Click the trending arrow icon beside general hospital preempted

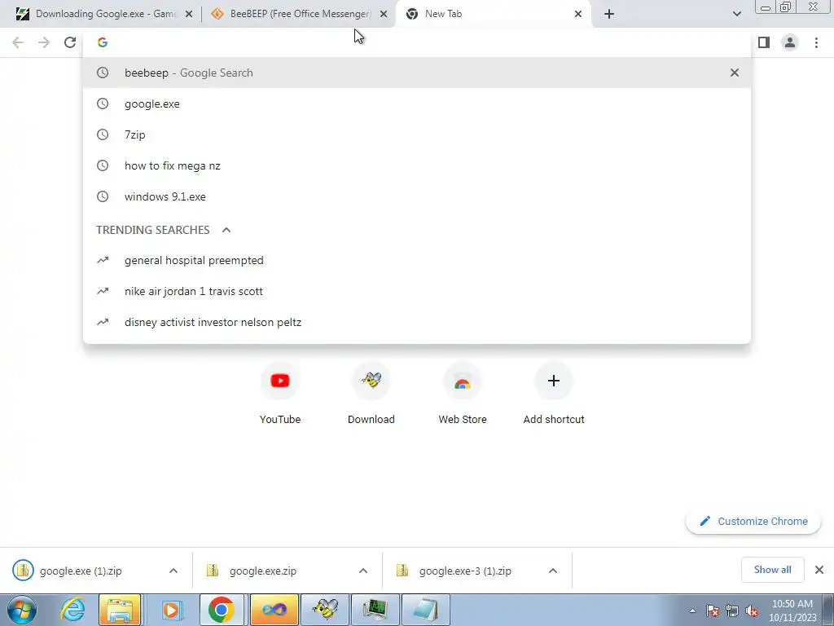pyautogui.click(x=103, y=260)
